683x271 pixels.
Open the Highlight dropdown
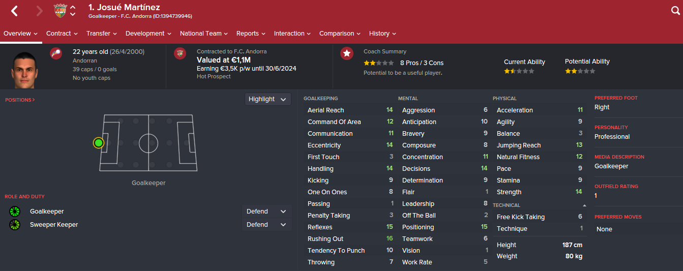click(x=268, y=99)
